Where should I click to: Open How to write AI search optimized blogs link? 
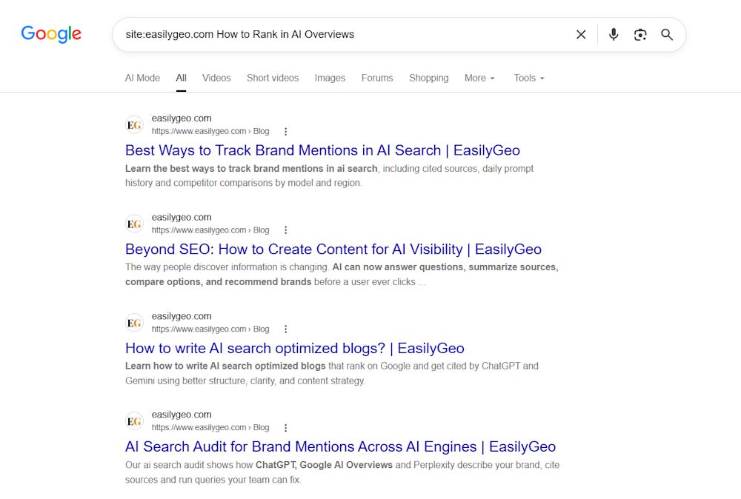pos(294,348)
